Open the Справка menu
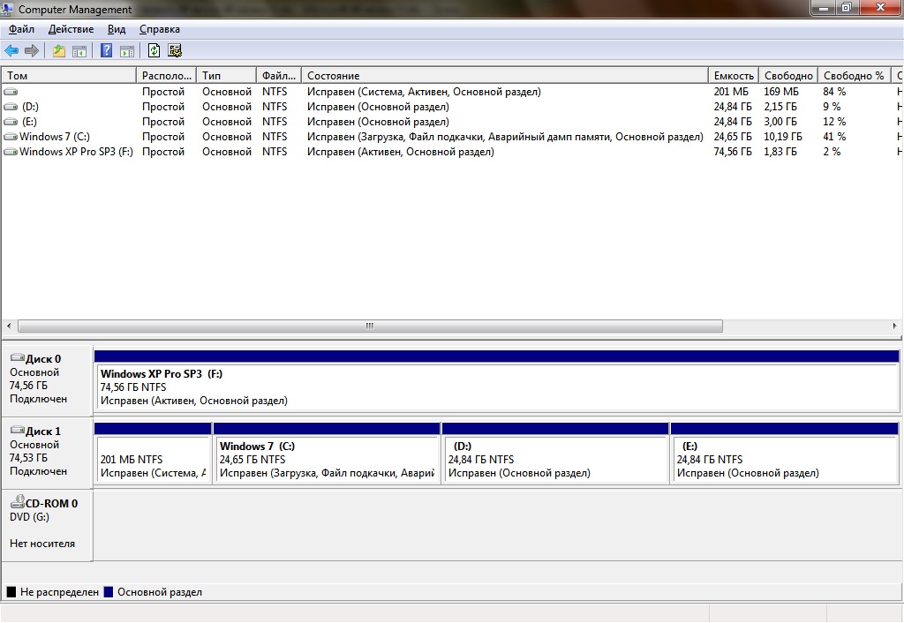The width and height of the screenshot is (904, 623). 160,29
